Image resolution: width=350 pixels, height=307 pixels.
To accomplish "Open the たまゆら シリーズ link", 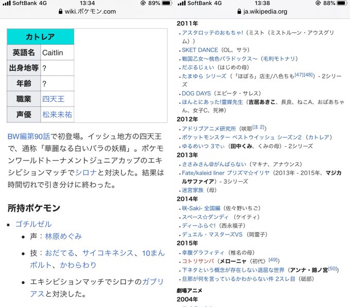I will point(204,76).
